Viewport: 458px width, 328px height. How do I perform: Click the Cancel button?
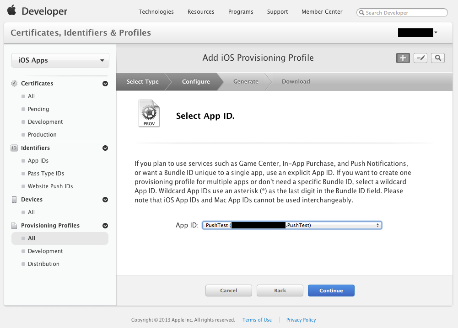[229, 291]
